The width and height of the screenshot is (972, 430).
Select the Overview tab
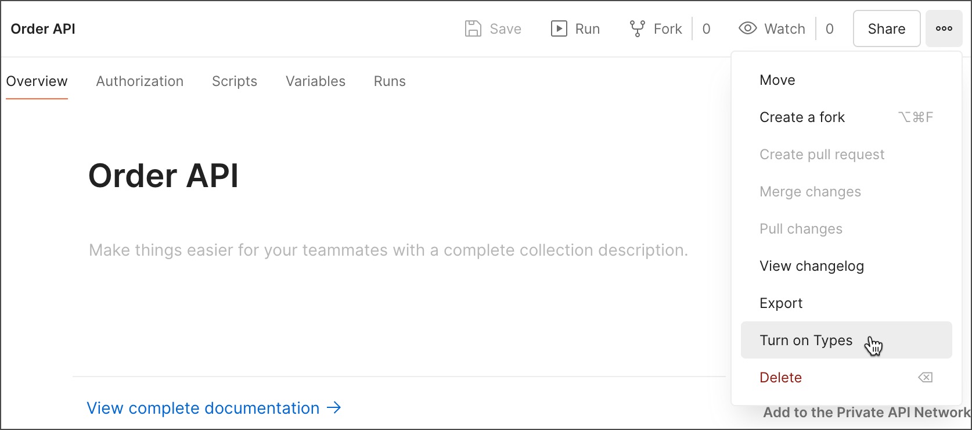coord(37,81)
